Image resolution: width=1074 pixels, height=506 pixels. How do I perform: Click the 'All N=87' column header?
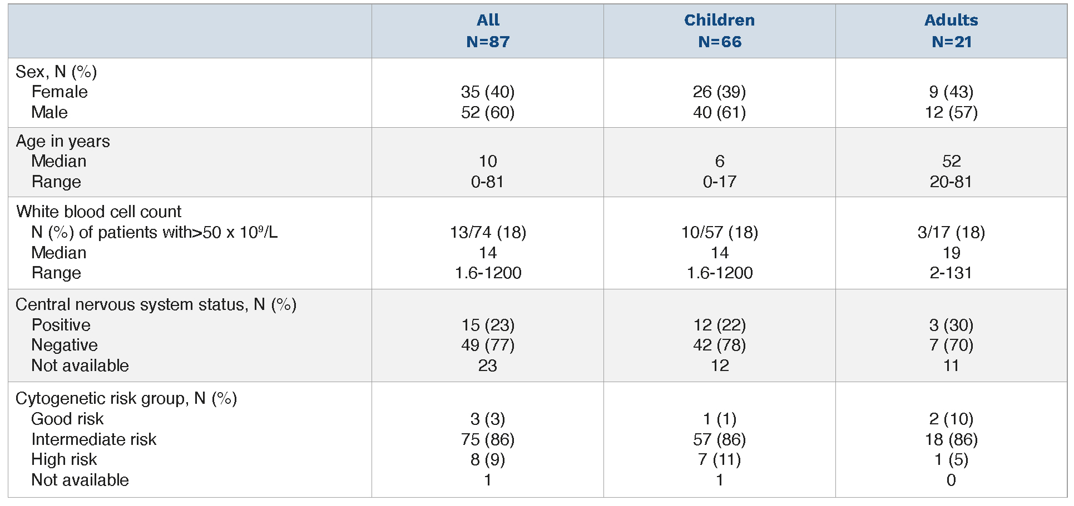click(x=487, y=31)
